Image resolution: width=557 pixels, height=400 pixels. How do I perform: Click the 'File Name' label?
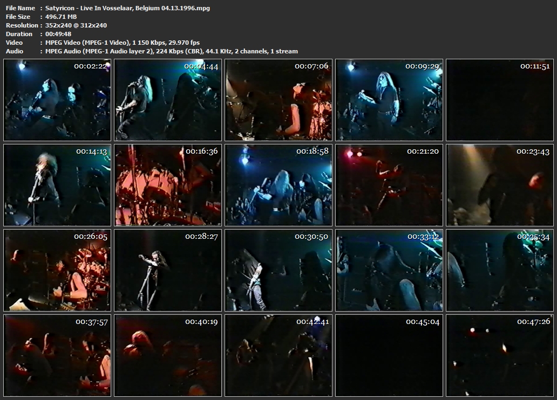click(x=21, y=8)
